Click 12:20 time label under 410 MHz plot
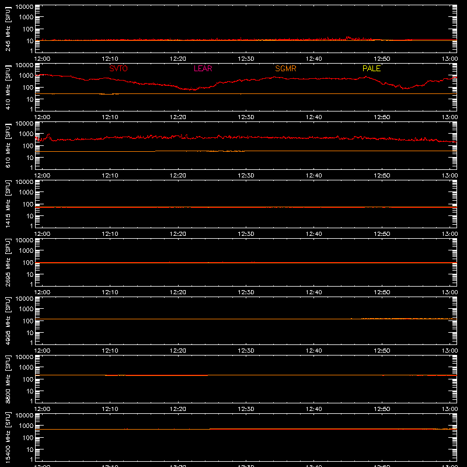Screen dimensions: 467x467 178,117
